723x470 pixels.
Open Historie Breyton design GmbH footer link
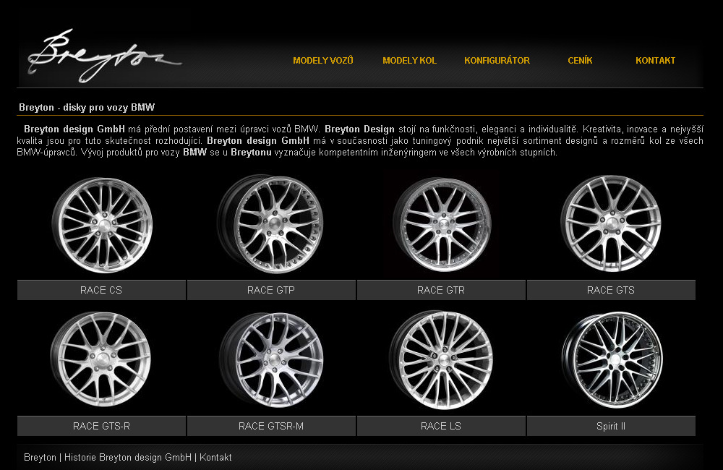tap(128, 458)
